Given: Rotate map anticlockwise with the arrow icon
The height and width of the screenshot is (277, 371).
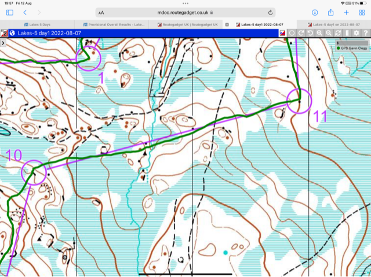Looking at the screenshot, I should (x=310, y=33).
